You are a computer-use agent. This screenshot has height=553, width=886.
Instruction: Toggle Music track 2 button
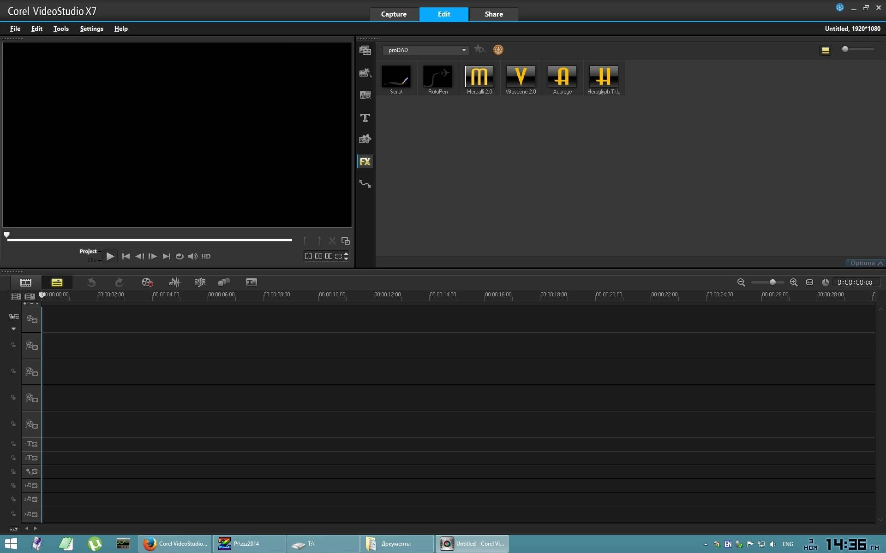(x=31, y=499)
